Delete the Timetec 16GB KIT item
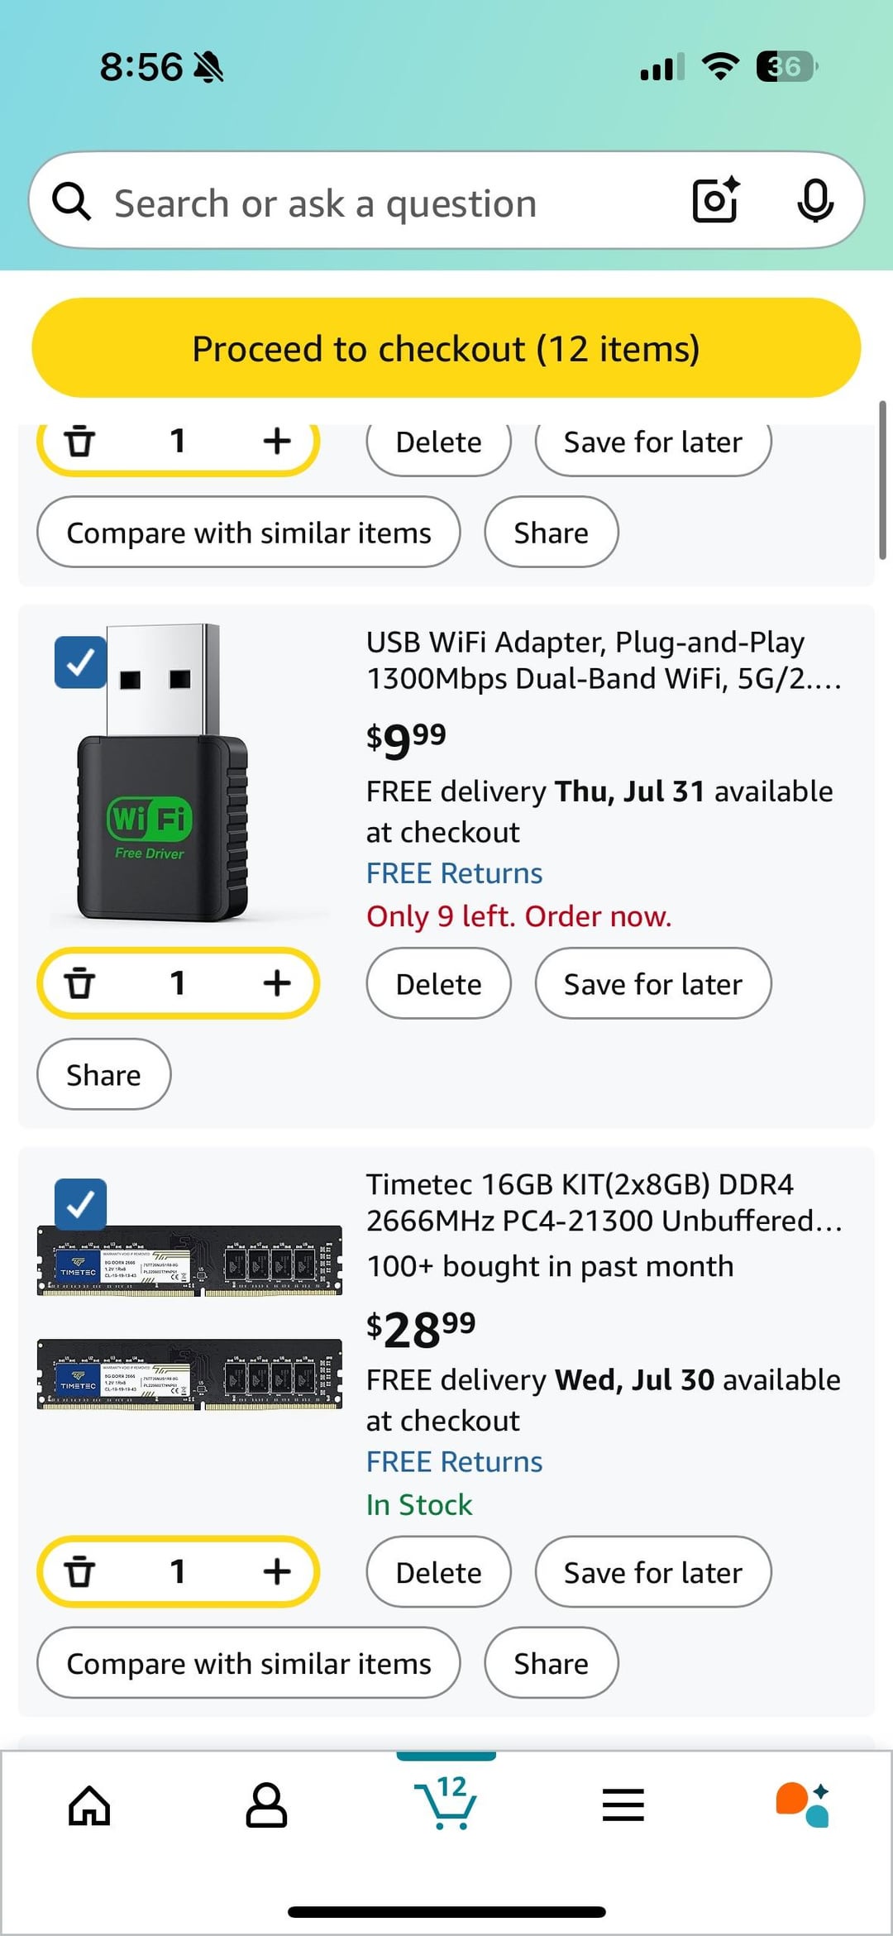 pos(439,1572)
